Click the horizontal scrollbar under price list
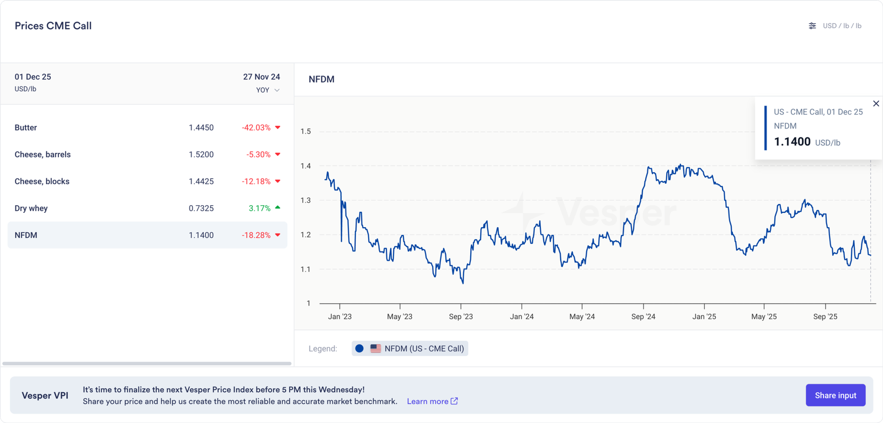The image size is (883, 423). [x=147, y=363]
